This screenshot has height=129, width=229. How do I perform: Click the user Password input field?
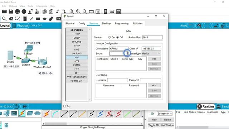150,80
